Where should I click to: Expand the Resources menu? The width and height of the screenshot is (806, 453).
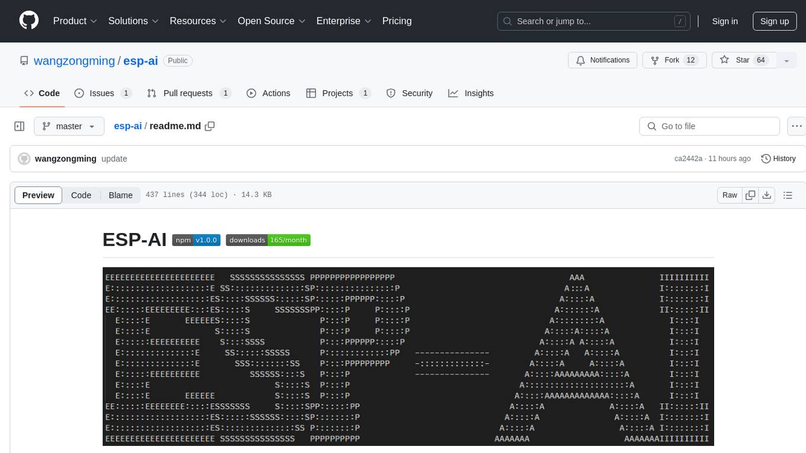click(x=198, y=21)
